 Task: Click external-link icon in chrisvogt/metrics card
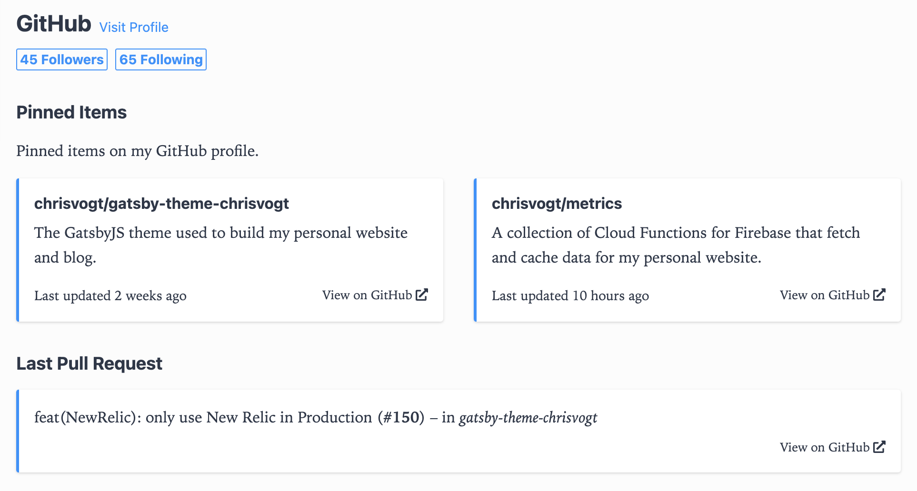(x=879, y=295)
